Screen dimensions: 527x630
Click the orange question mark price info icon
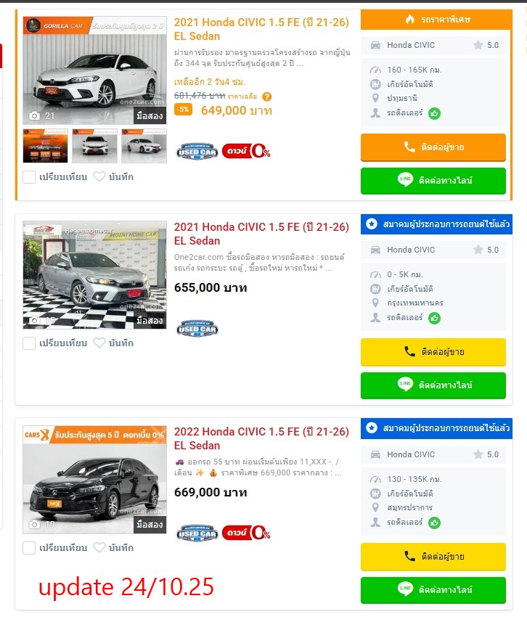267,97
